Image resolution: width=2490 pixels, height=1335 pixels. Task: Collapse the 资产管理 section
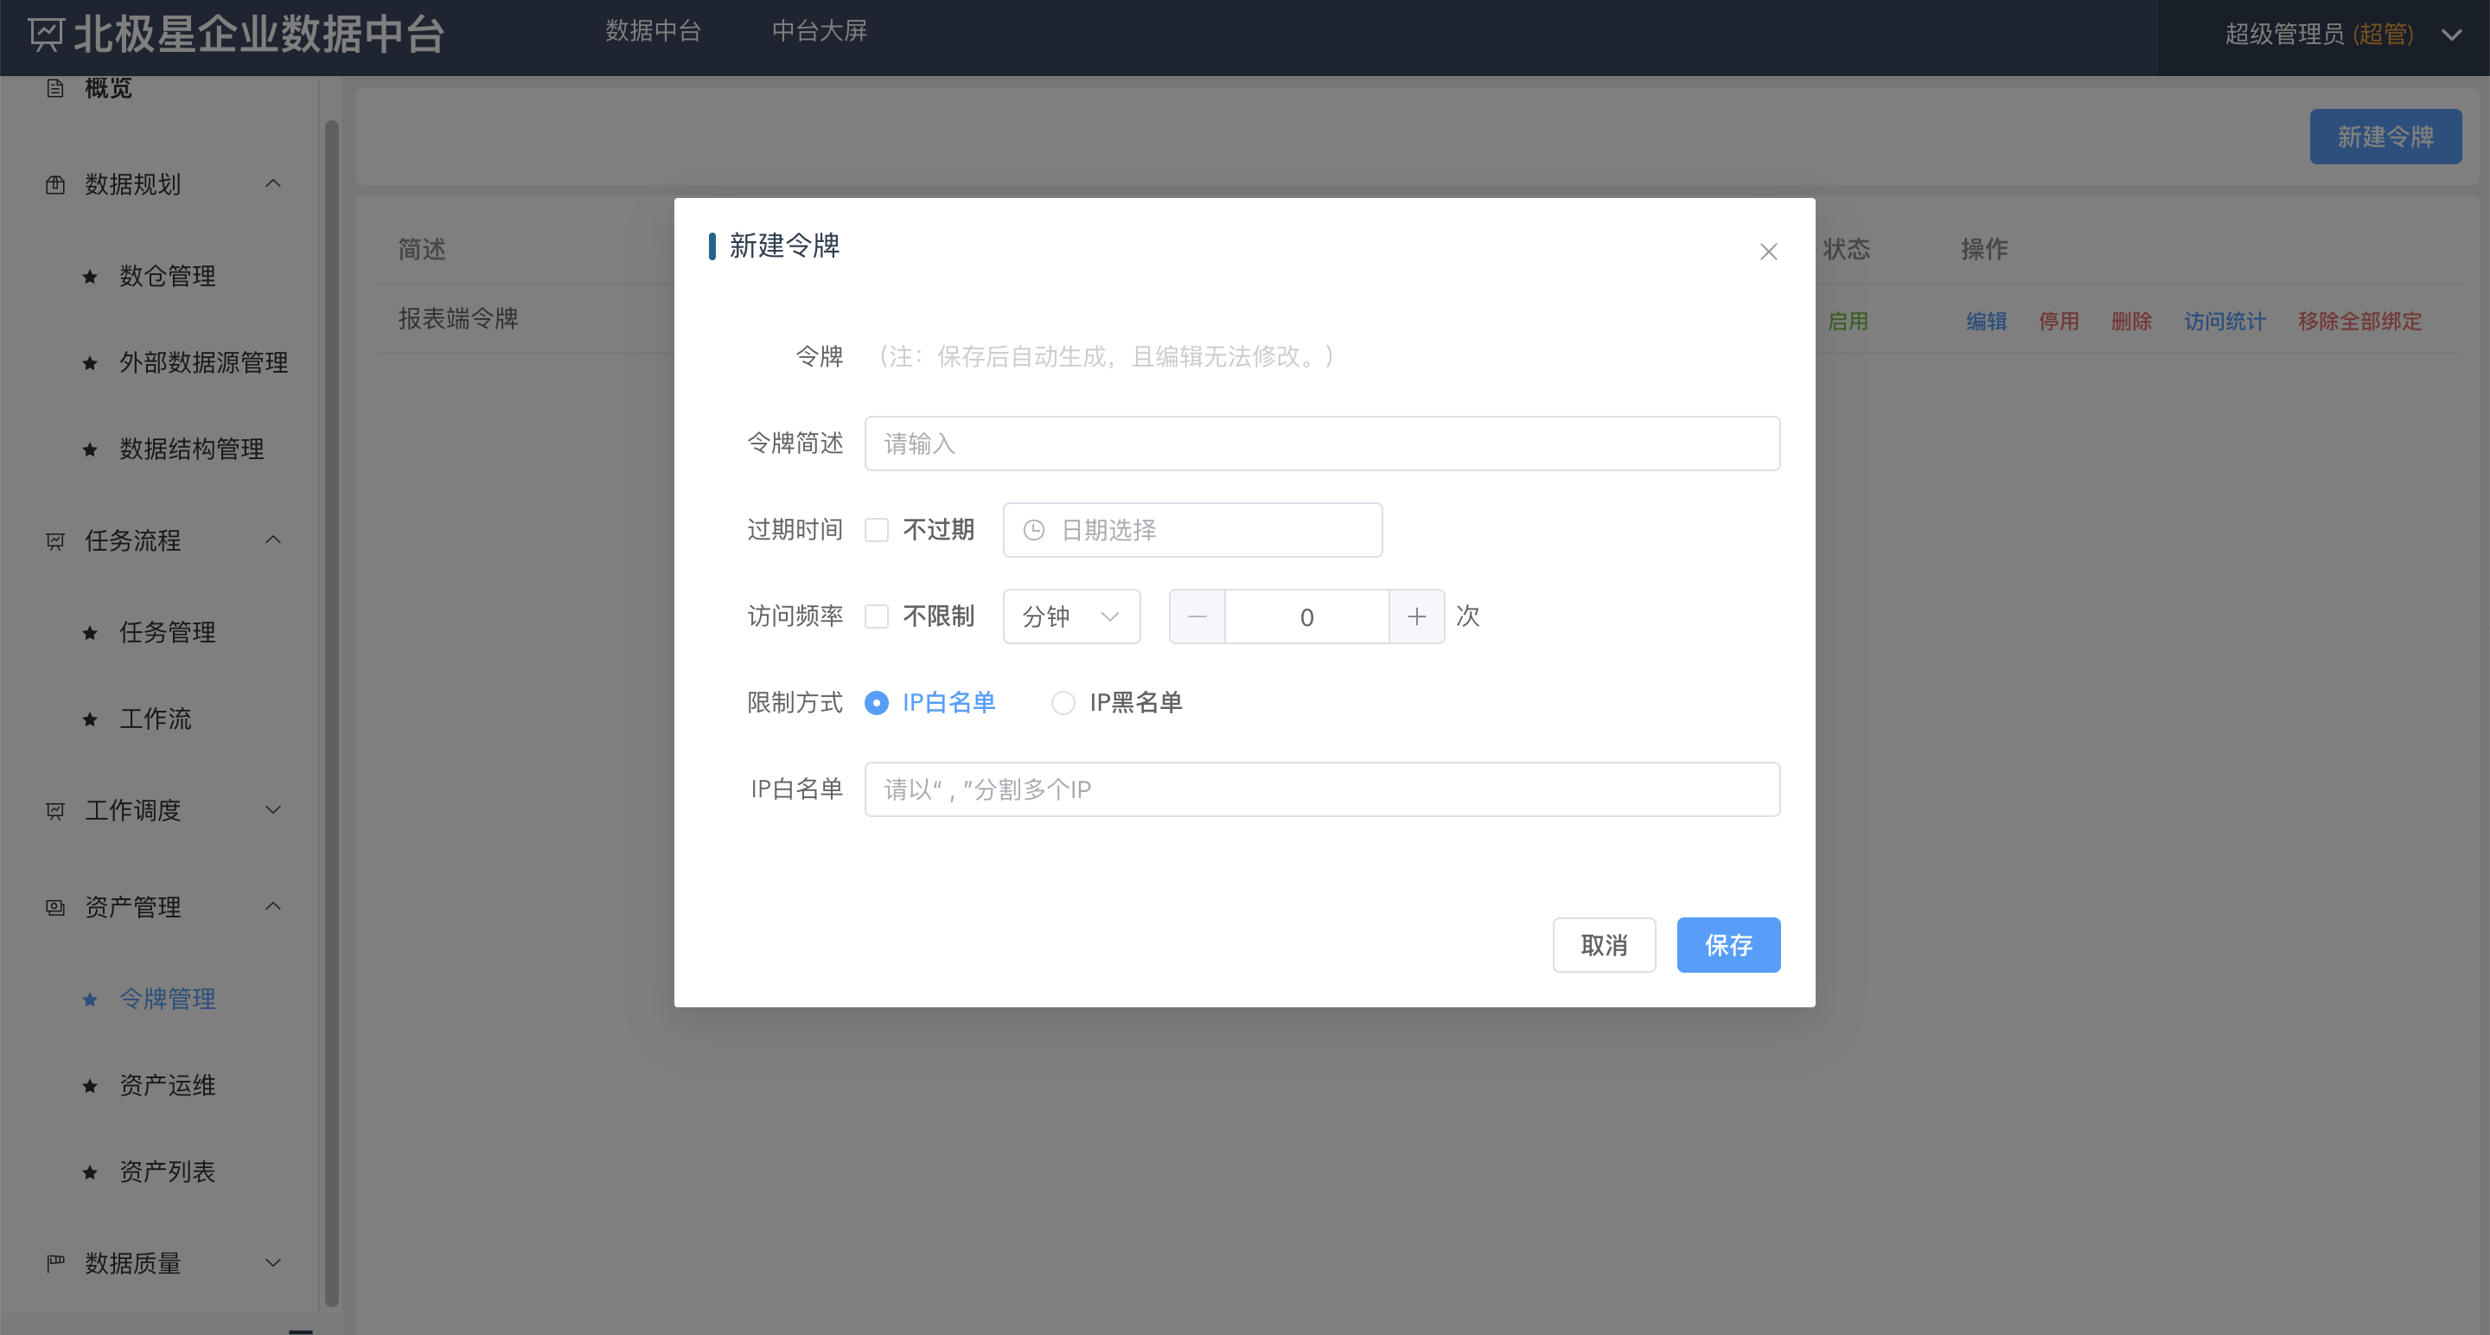tap(273, 907)
